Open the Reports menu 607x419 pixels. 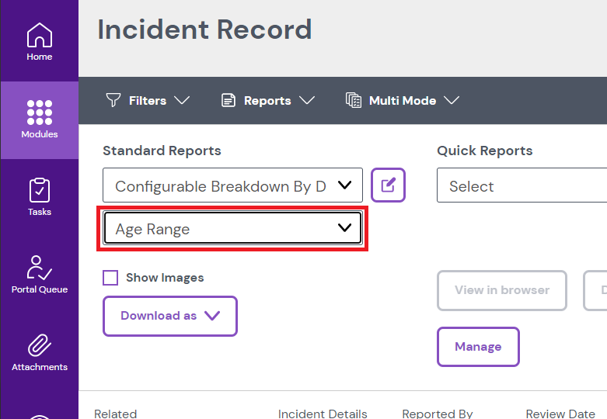pos(267,100)
